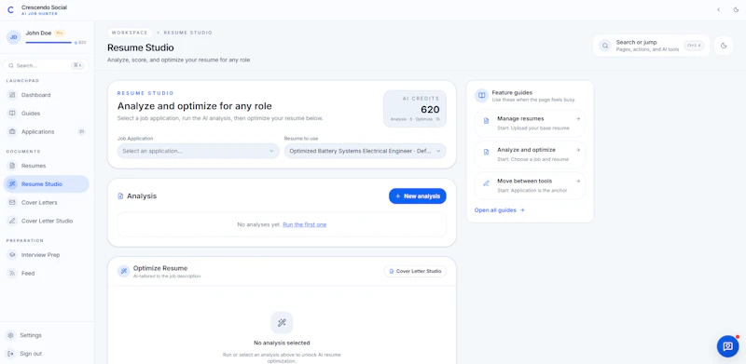This screenshot has height=364, width=746.
Task: Collapse sidebar with top-right chevron icon
Action: coord(718,9)
